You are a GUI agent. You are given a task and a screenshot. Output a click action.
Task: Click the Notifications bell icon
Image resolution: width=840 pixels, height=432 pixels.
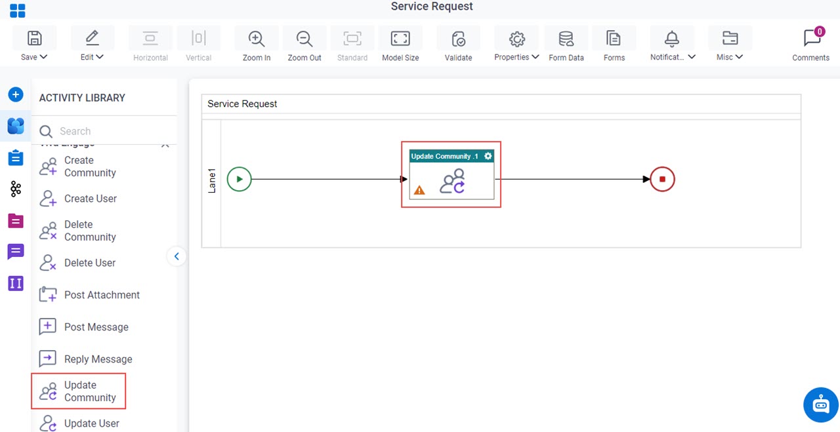pos(672,38)
